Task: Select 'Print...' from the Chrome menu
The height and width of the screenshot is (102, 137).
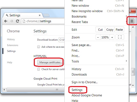Action: tap(97, 56)
